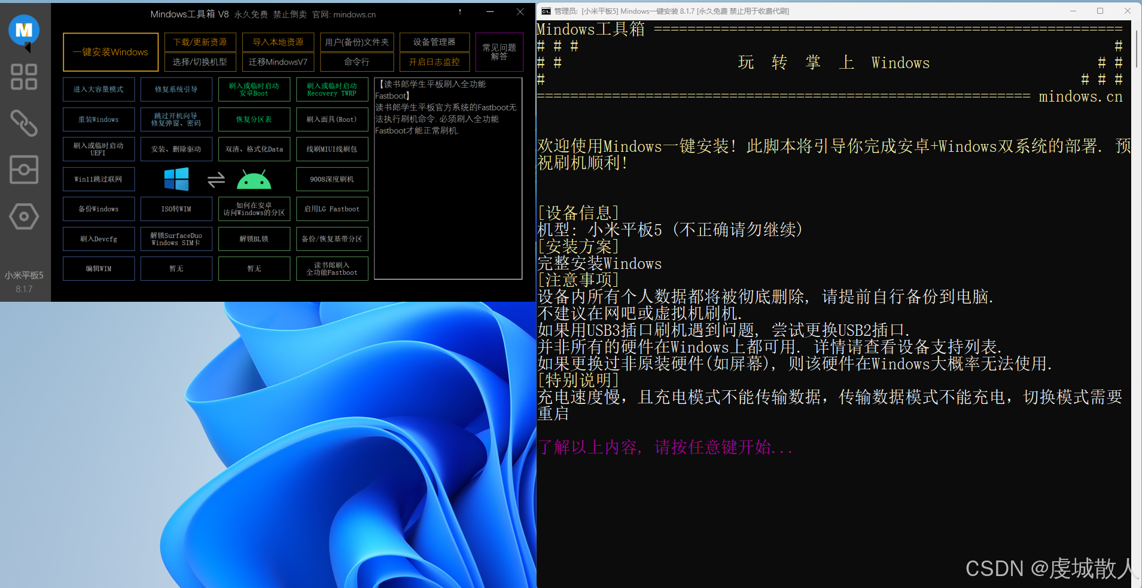Click the blue M logo icon
The height and width of the screenshot is (588, 1142).
[24, 30]
